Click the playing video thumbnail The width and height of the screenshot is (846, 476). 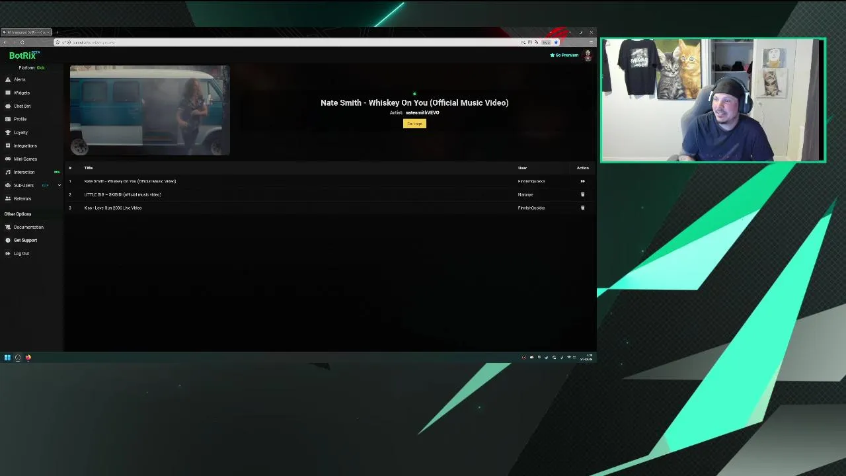(150, 110)
